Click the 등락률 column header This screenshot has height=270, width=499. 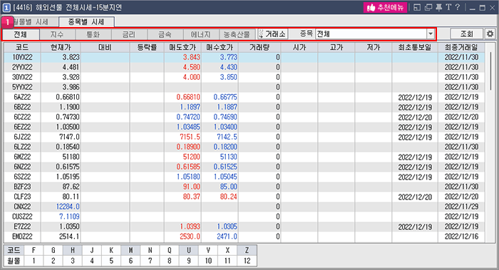pyautogui.click(x=147, y=48)
